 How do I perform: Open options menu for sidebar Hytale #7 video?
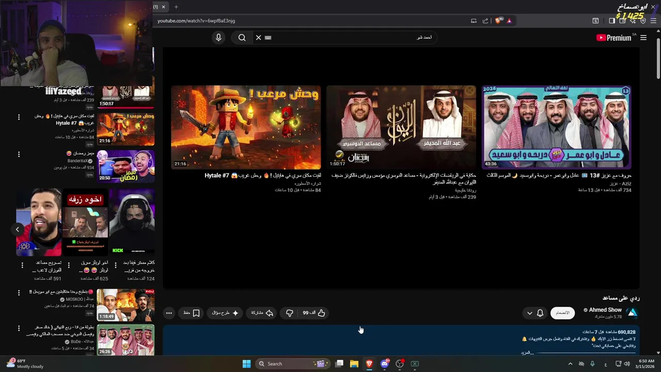19,117
